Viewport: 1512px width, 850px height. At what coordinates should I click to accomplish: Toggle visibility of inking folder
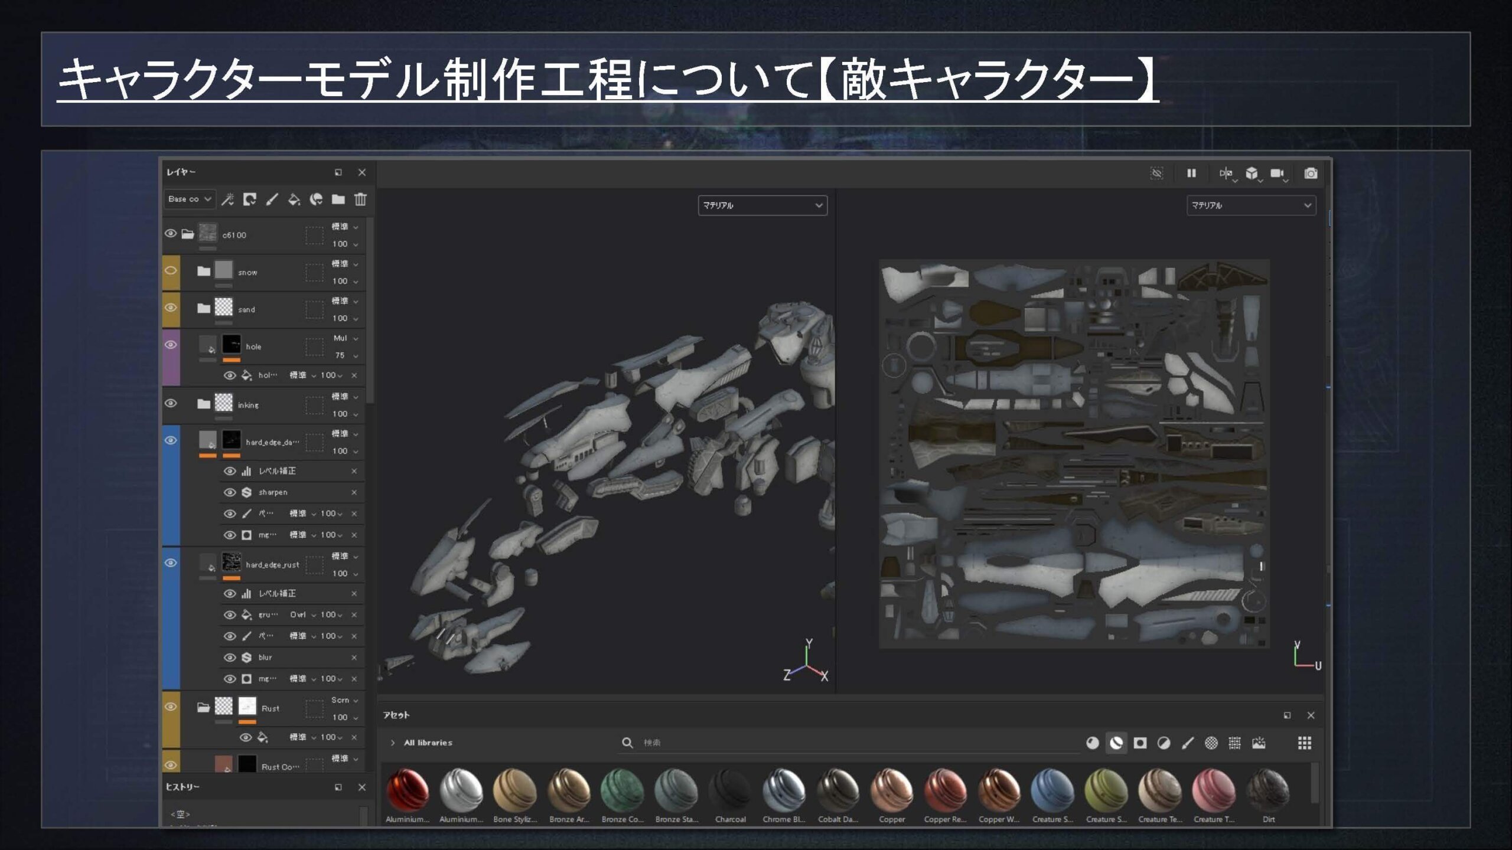171,404
